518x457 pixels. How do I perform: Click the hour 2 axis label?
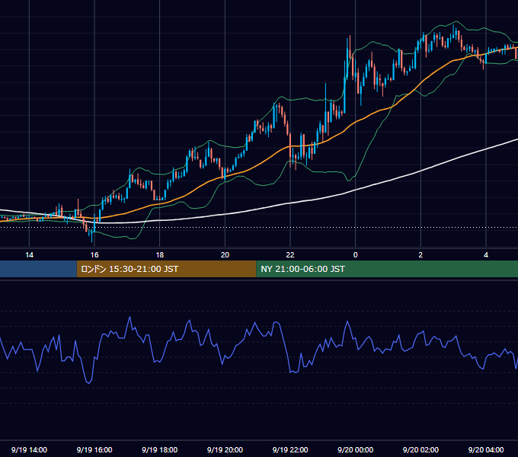(x=420, y=254)
